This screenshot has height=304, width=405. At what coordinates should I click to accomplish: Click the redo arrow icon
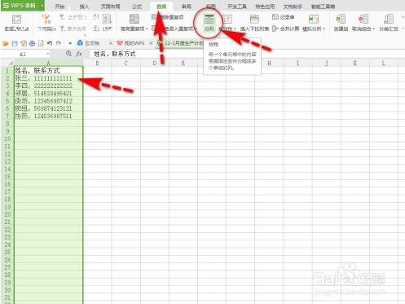(59, 43)
